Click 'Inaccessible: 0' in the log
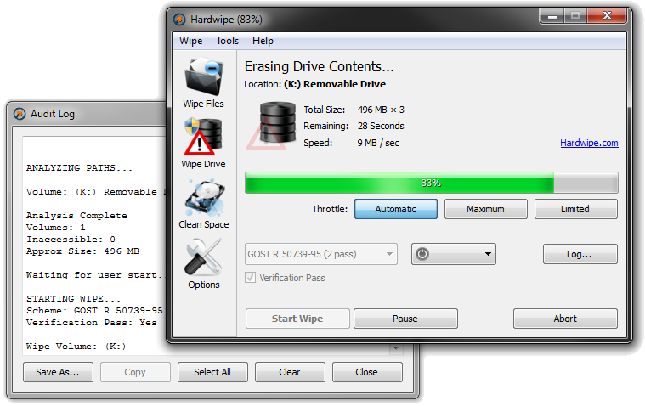Screen dimensions: 645x406 pos(71,240)
